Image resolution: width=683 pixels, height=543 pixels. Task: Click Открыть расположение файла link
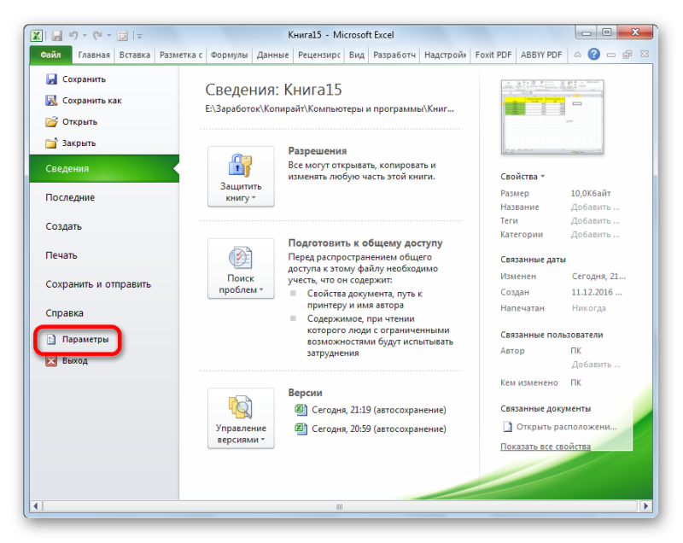click(560, 427)
